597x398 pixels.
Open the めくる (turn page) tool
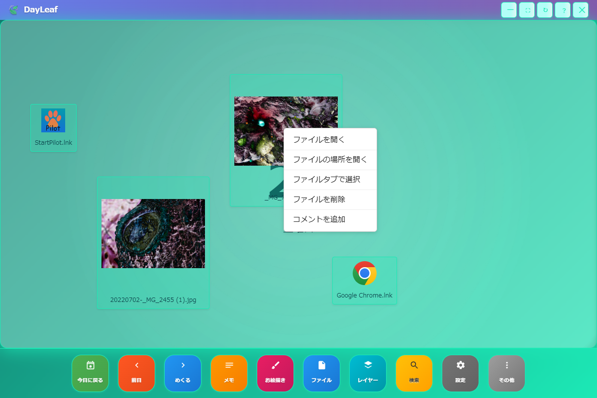coord(183,373)
